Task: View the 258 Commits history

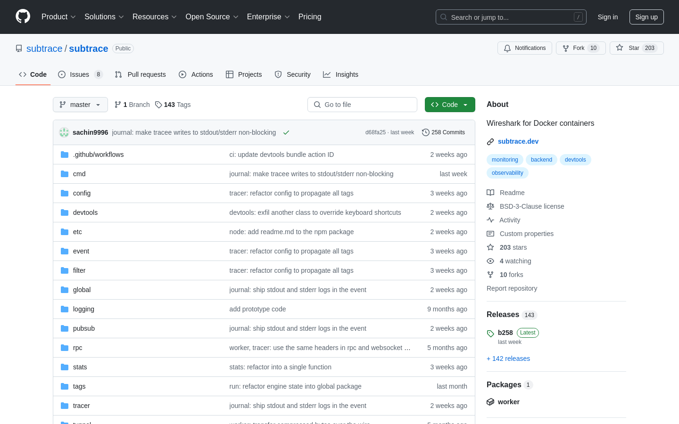Action: click(x=443, y=132)
